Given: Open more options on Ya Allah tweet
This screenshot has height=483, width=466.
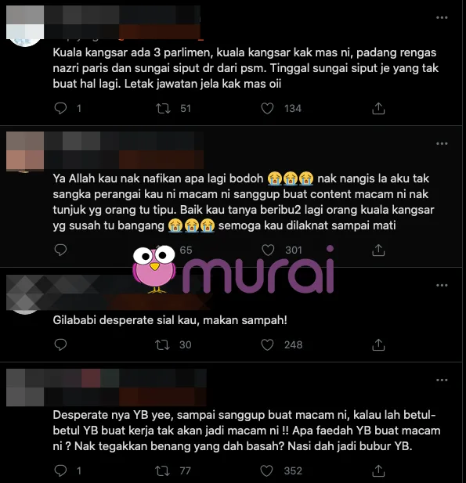Looking at the screenshot, I should pyautogui.click(x=442, y=143).
